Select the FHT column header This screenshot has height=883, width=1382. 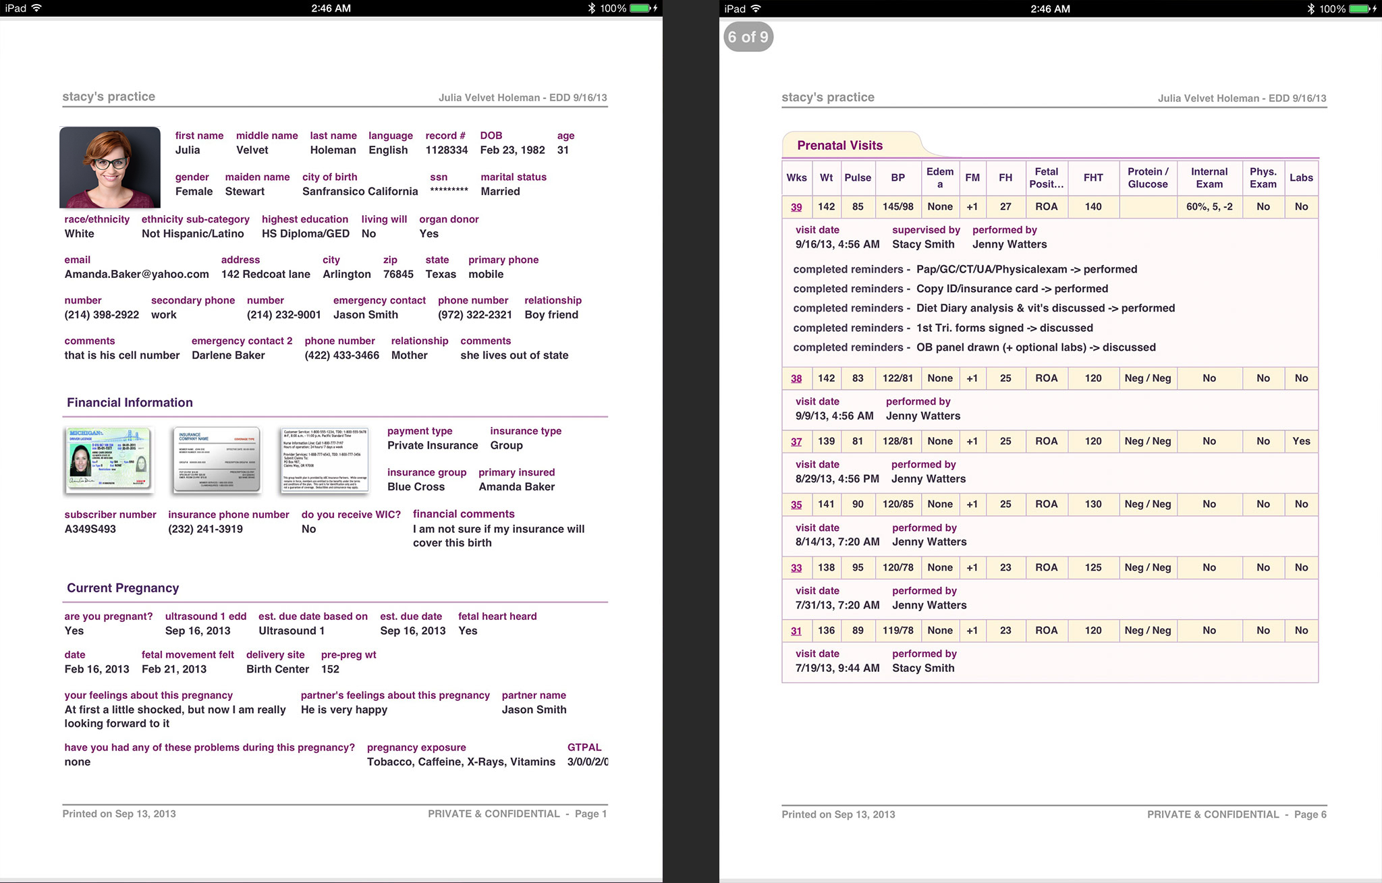[x=1093, y=178]
